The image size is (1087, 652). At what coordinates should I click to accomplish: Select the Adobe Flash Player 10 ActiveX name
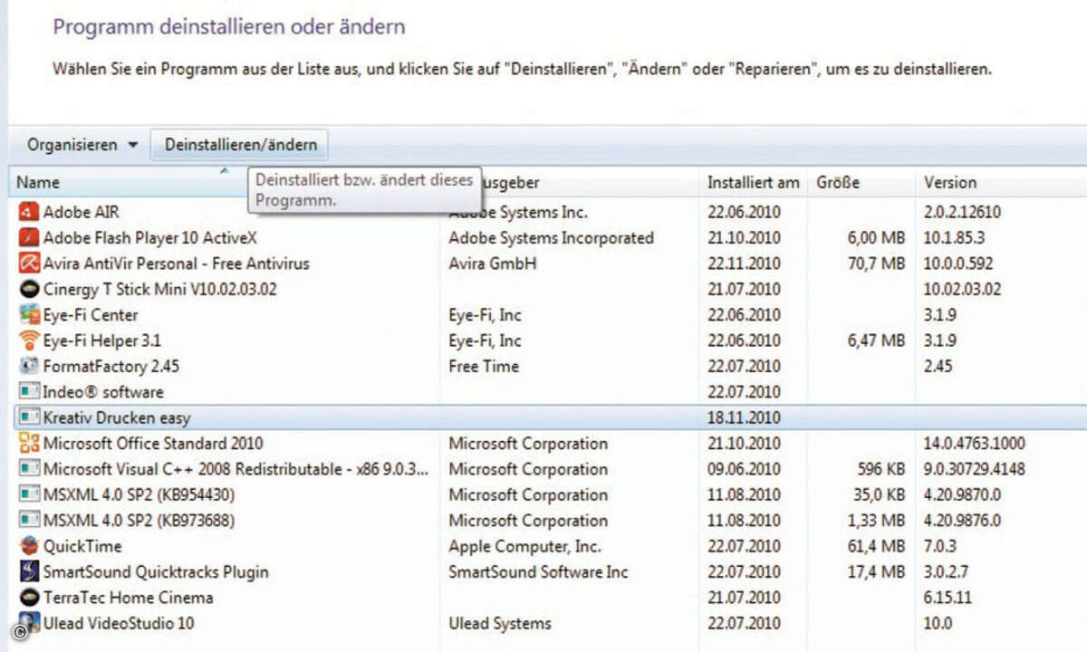150,237
